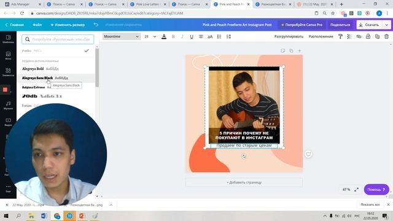Click the undo arrow in header

(96, 25)
